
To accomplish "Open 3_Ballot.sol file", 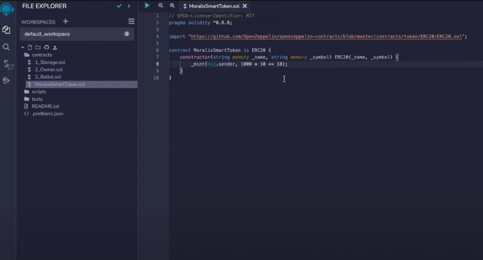I will pos(48,77).
